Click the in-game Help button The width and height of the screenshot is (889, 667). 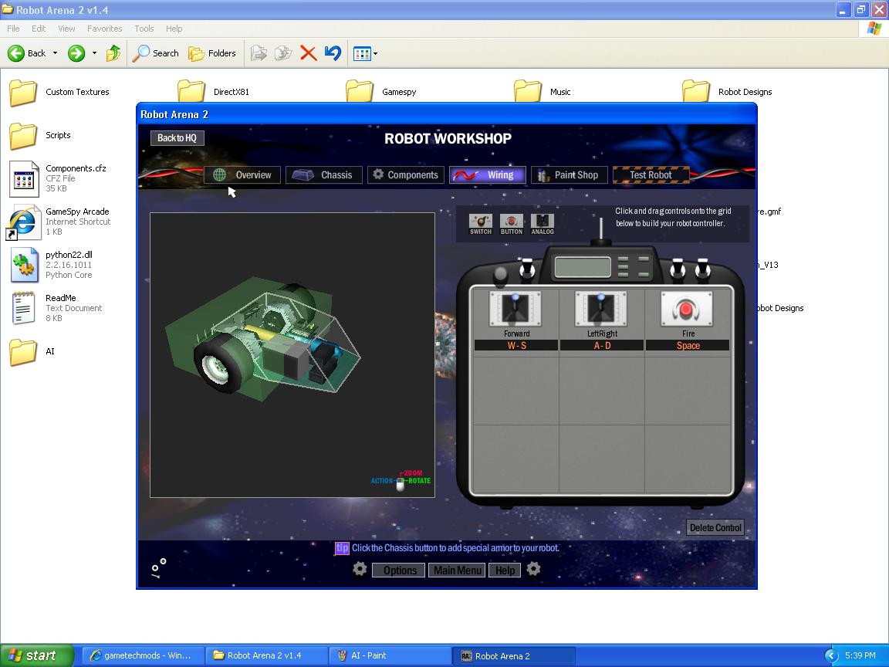coord(505,570)
